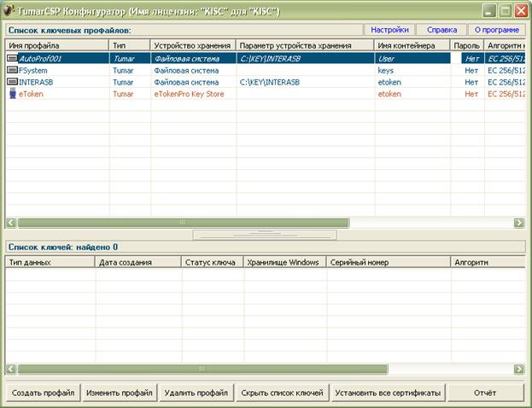Sort profiles by Имя профайла column header
Screen dimensions: 532x408
[56, 44]
